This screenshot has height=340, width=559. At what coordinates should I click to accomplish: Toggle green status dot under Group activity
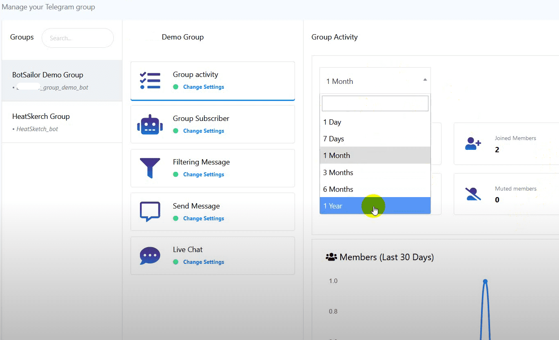click(175, 87)
